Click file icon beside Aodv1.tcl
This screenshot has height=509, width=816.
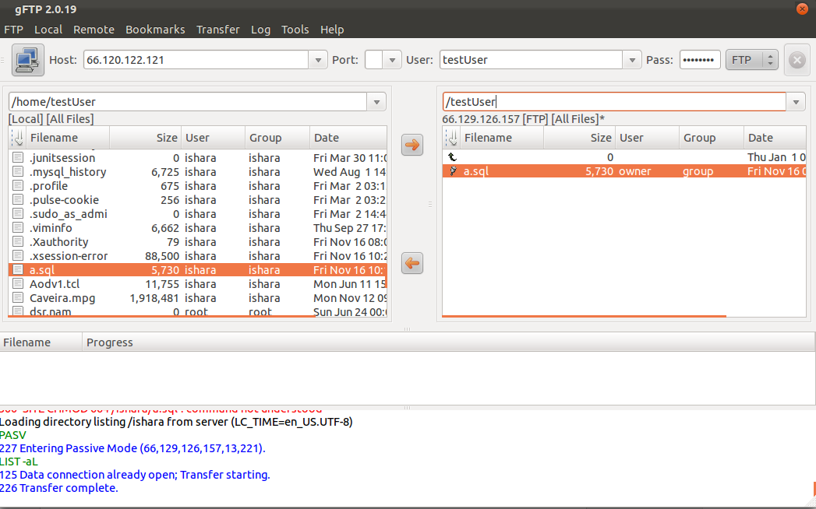[x=18, y=284]
